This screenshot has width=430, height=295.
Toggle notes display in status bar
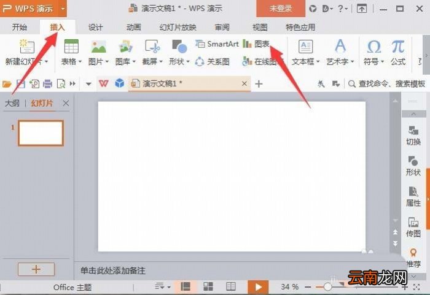click(x=162, y=287)
